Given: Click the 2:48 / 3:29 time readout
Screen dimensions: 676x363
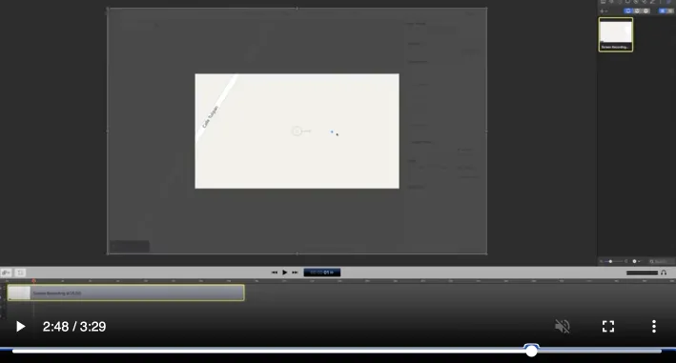Looking at the screenshot, I should [74, 327].
